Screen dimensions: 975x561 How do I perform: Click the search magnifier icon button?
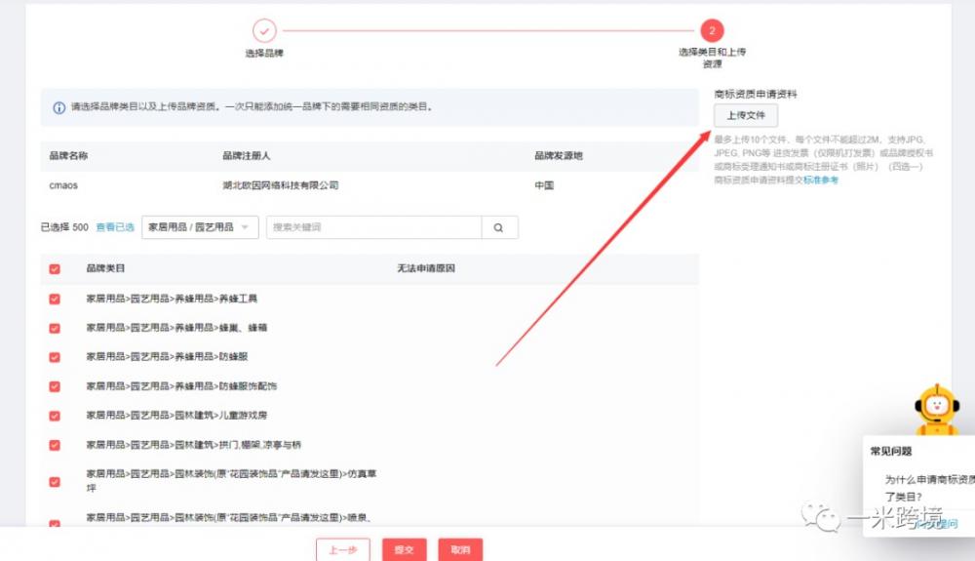pyautogui.click(x=499, y=227)
